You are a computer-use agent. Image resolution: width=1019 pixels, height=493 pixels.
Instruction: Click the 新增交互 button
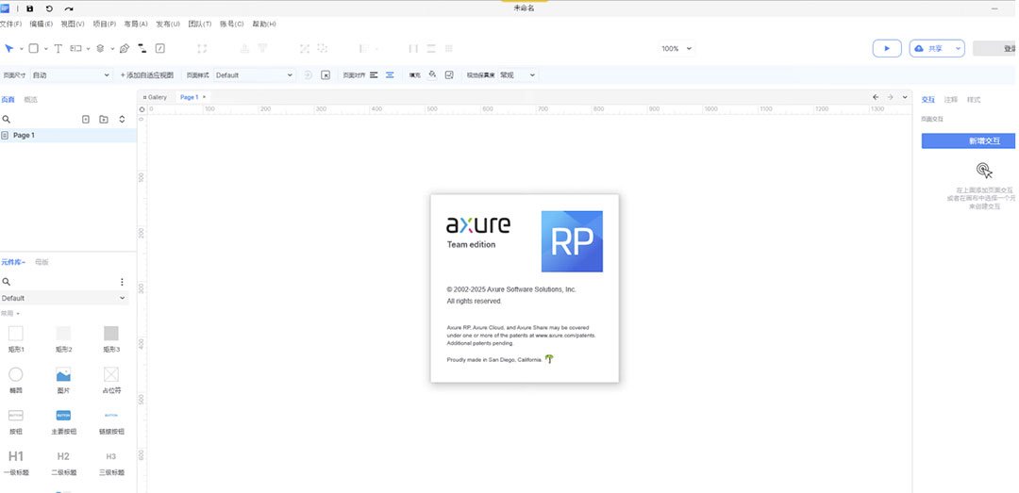tap(969, 141)
